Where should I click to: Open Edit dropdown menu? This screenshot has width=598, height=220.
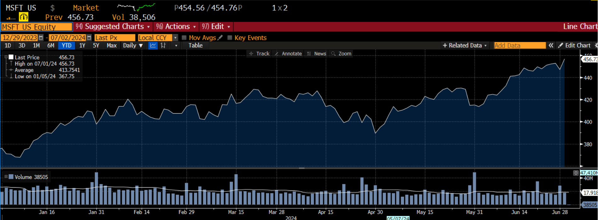216,27
